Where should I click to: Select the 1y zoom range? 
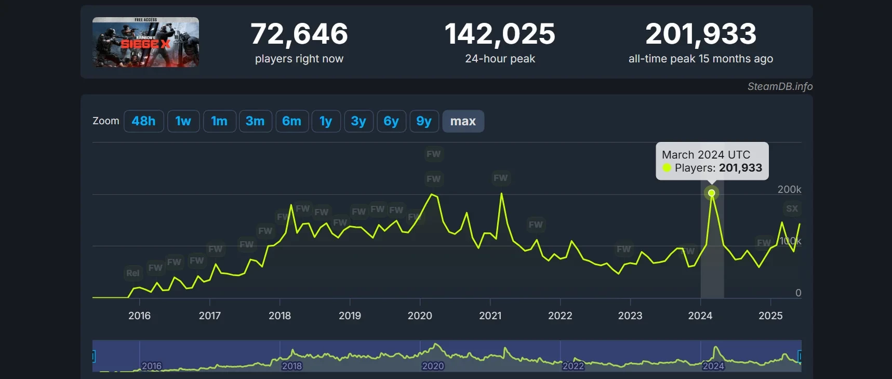pos(326,121)
